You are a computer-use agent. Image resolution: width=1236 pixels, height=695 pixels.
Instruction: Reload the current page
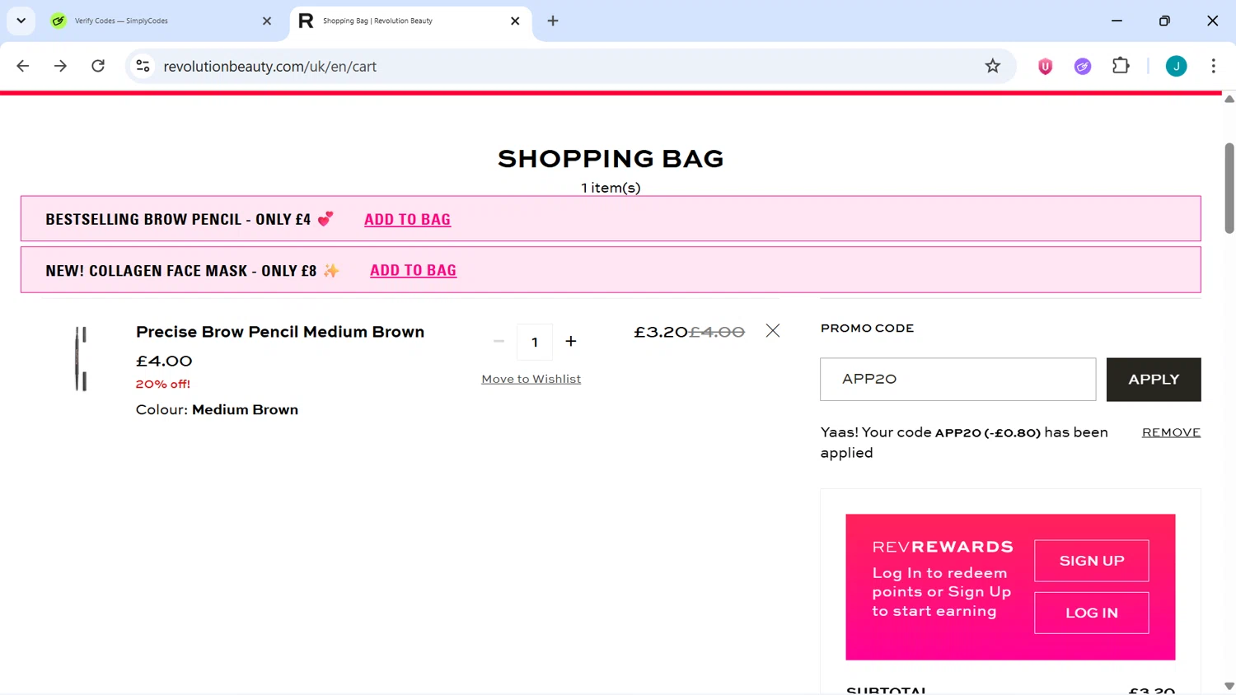pos(98,66)
